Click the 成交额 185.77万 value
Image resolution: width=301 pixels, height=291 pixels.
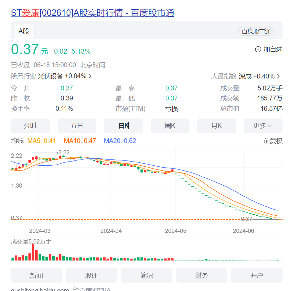(x=270, y=98)
